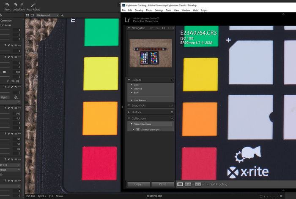This screenshot has height=199, width=296.
Task: Click the Reset icon in Capture One toolbar
Action: tap(7, 4)
